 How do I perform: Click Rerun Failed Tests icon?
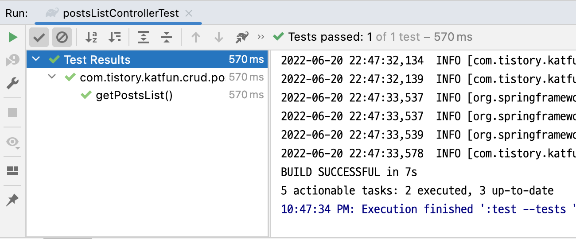pos(13,60)
